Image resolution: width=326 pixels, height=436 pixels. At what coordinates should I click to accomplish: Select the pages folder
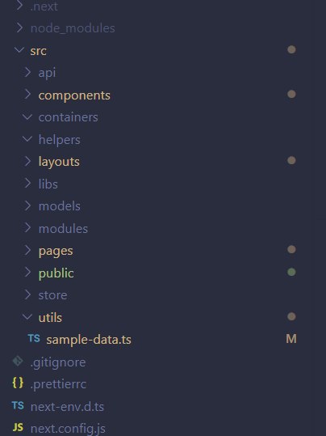56,251
